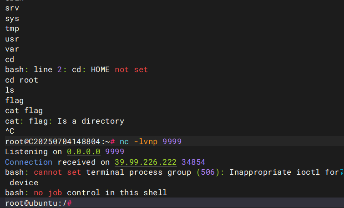Image resolution: width=344 pixels, height=208 pixels.
Task: Click the 'nc -lvnp 9999' command text
Action: [x=151, y=142]
